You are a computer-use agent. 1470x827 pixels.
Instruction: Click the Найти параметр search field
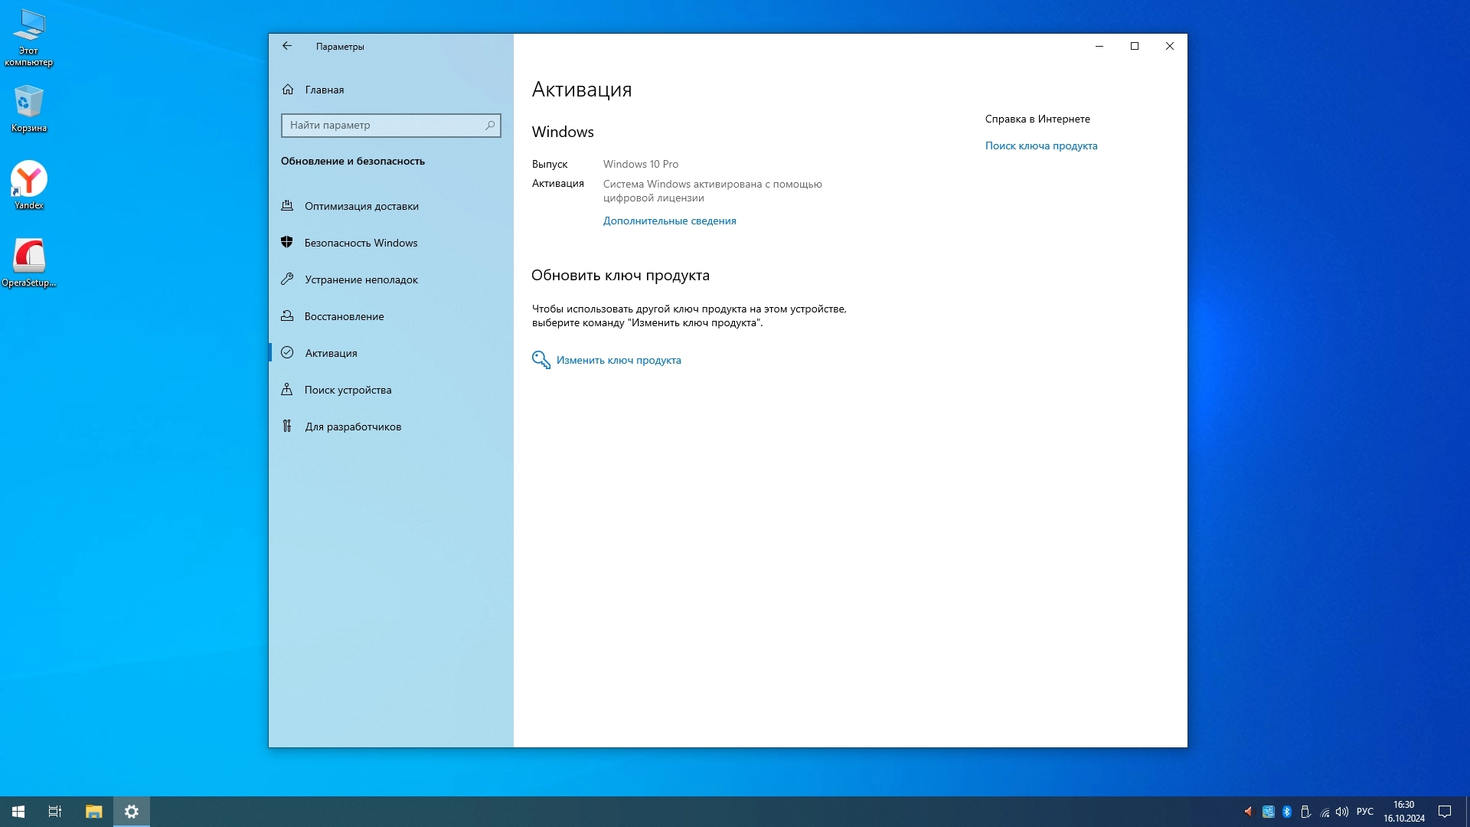click(383, 125)
